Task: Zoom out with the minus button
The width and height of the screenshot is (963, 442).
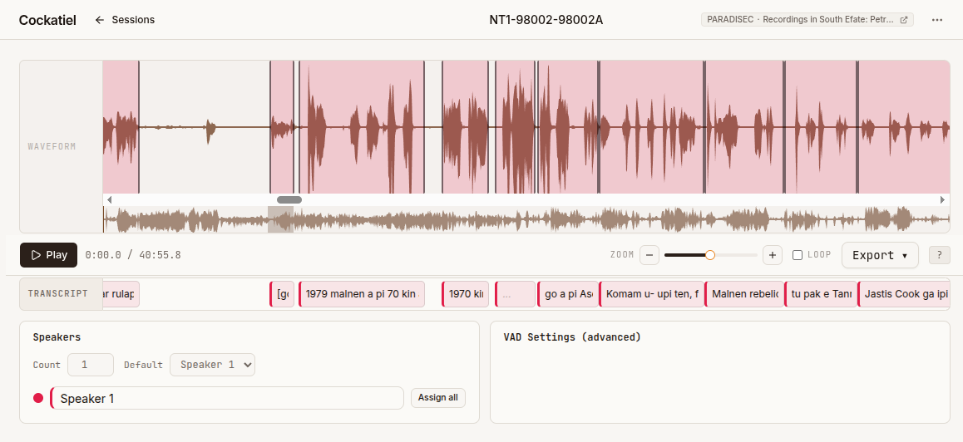Action: pyautogui.click(x=649, y=255)
